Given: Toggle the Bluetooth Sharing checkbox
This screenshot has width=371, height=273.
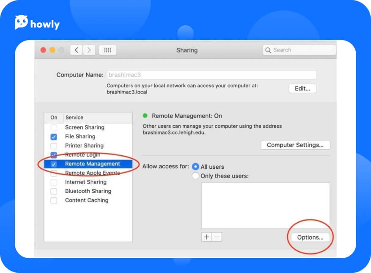Looking at the screenshot, I should click(x=54, y=192).
